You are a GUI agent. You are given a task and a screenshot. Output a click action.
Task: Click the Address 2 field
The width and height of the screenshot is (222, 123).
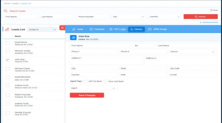click(x=181, y=60)
